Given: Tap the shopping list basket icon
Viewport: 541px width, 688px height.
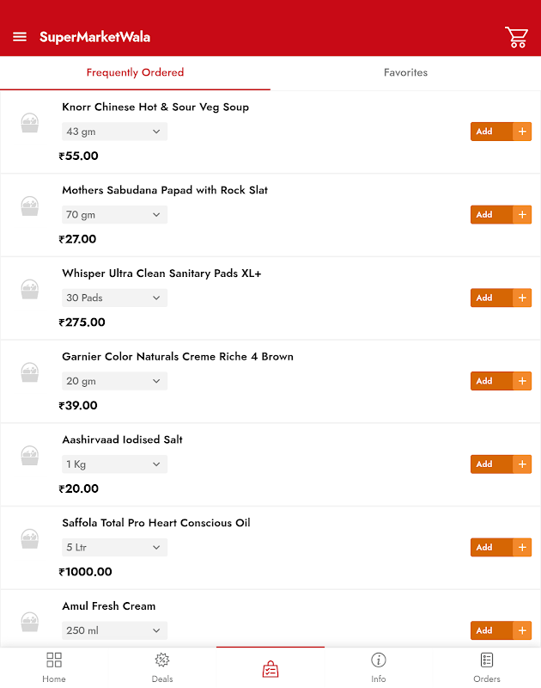Looking at the screenshot, I should click(x=270, y=670).
